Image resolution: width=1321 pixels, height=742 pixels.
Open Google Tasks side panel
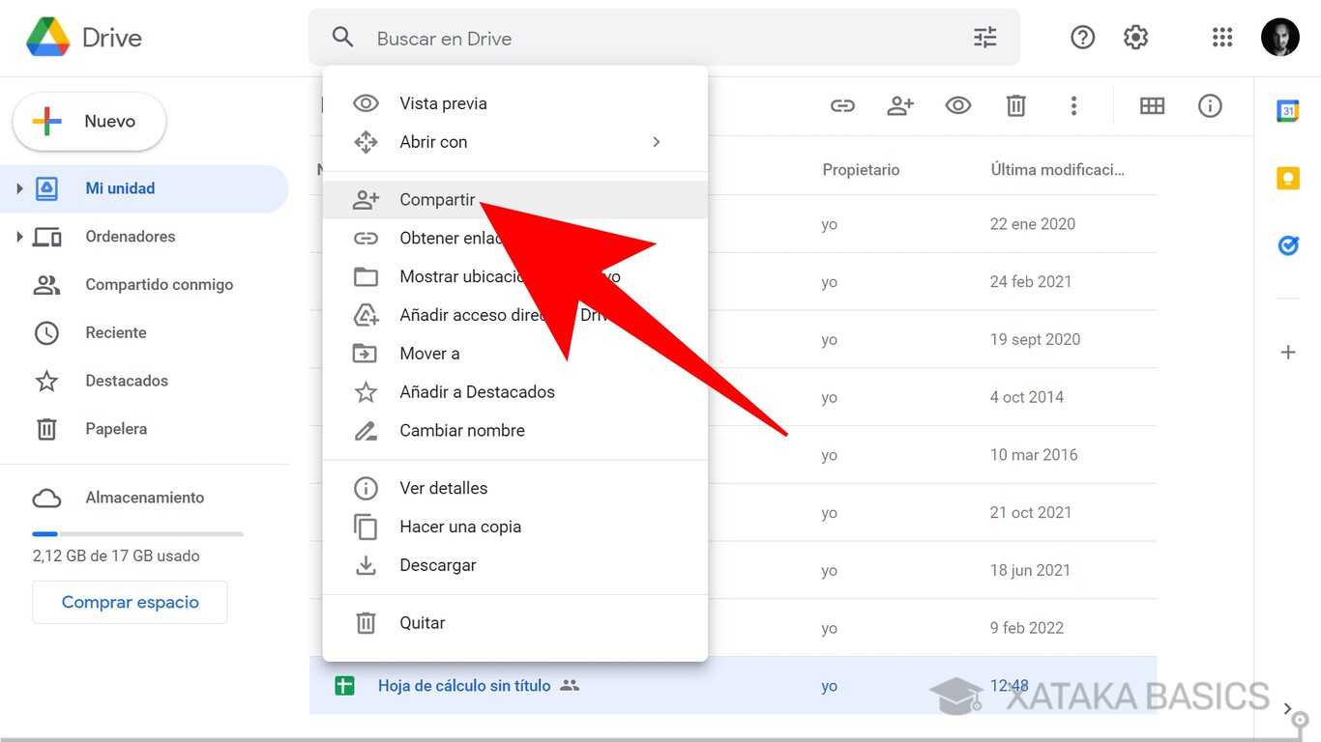(x=1288, y=246)
